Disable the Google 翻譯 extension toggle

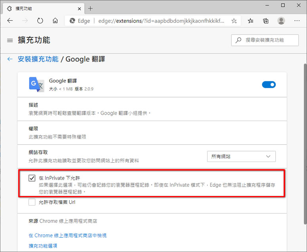[269, 85]
